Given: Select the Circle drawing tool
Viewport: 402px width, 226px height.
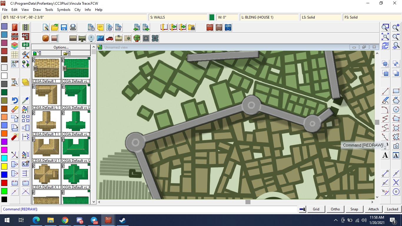Looking at the screenshot, I should pos(396,109).
